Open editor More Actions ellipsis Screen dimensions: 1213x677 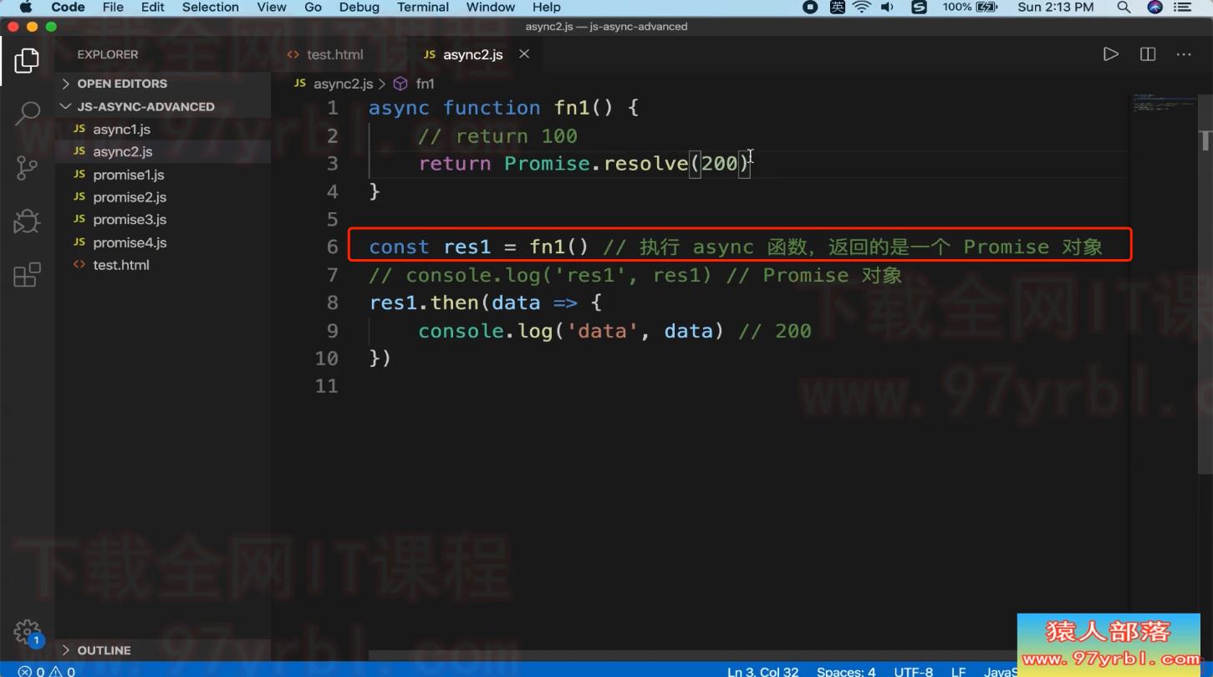(1184, 54)
